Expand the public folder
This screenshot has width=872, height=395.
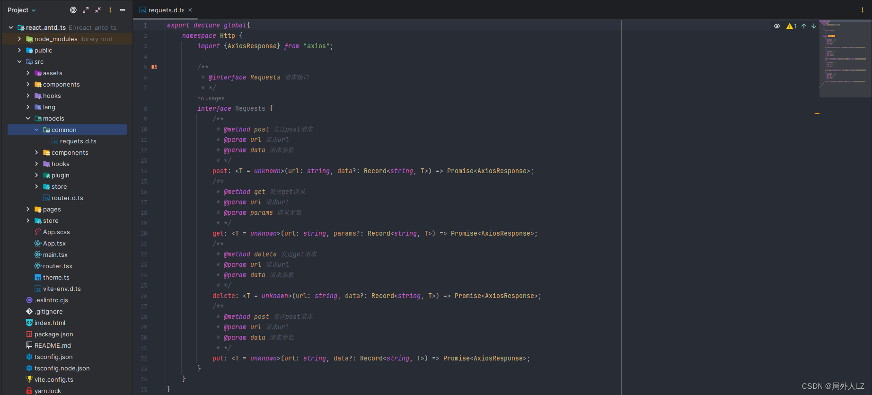coord(19,50)
